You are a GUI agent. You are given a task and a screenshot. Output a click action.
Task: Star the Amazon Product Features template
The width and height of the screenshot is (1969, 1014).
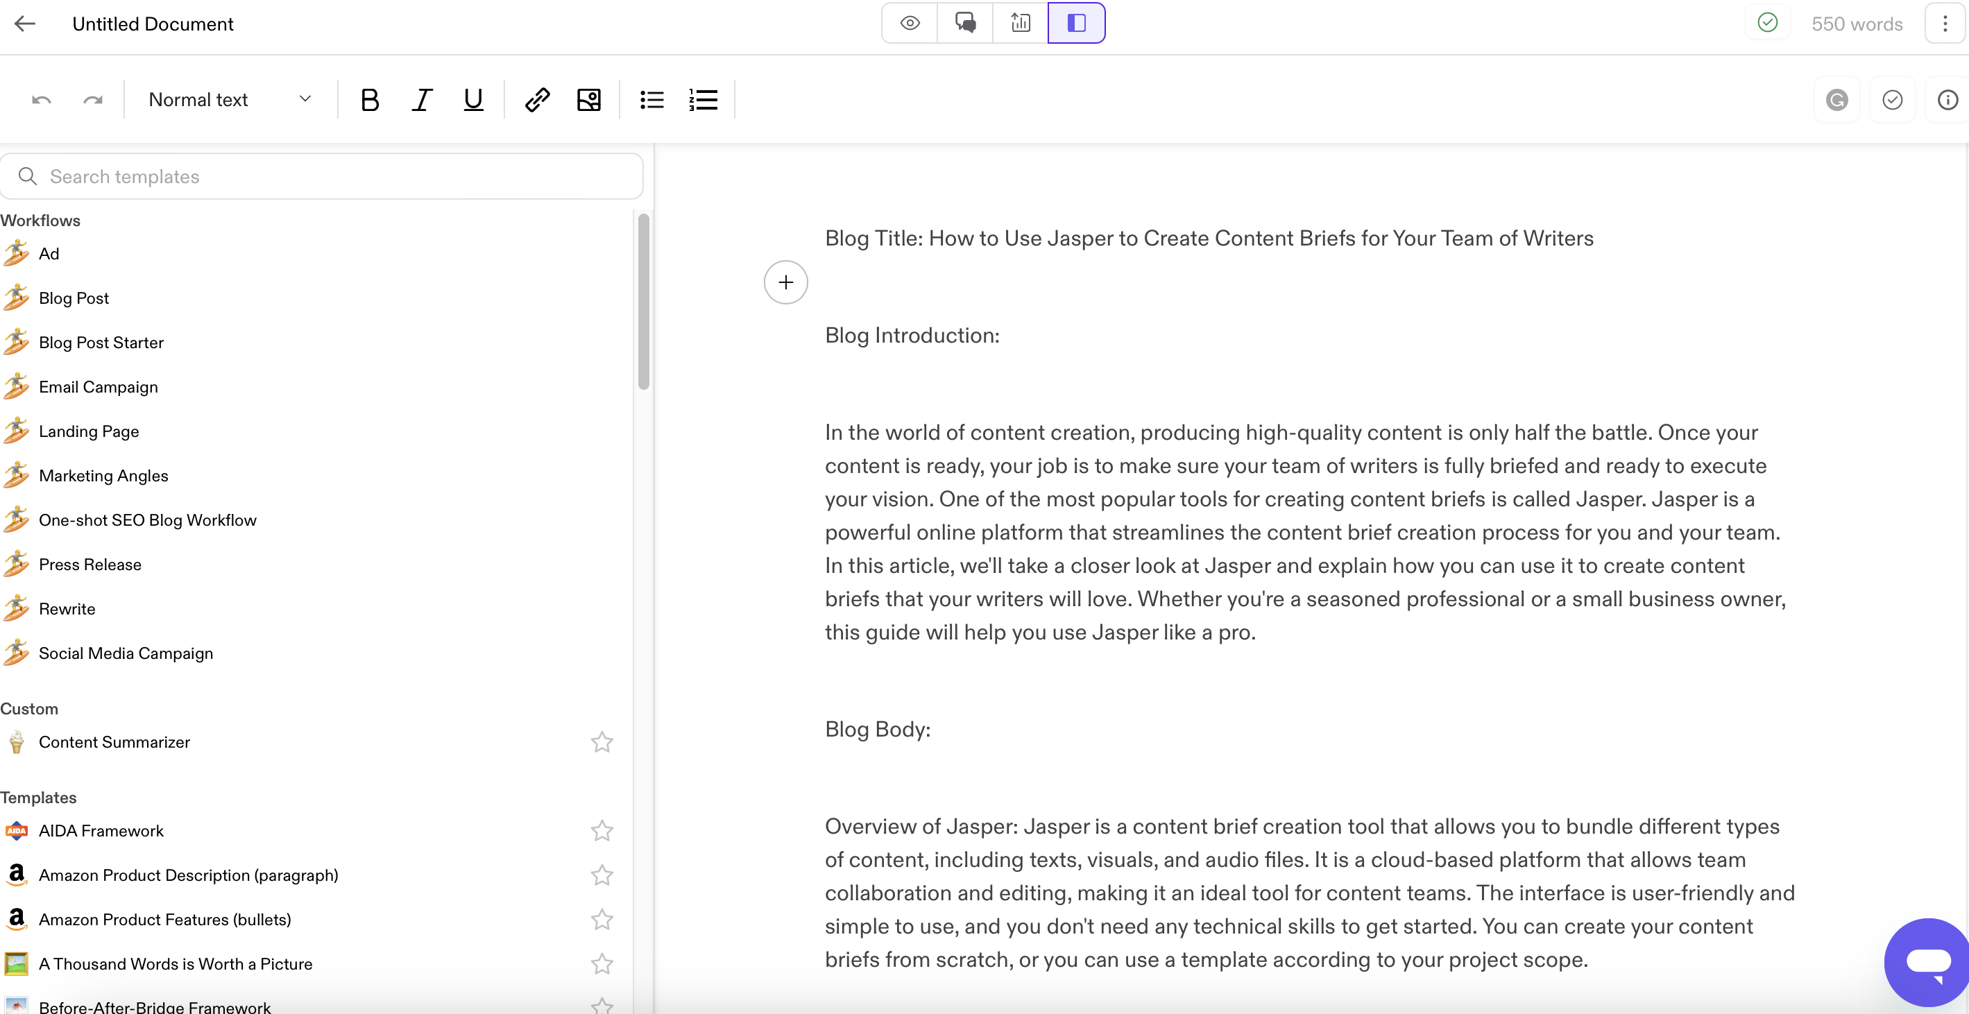[602, 919]
